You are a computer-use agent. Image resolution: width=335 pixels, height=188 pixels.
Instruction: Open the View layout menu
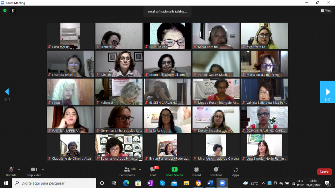[326, 10]
